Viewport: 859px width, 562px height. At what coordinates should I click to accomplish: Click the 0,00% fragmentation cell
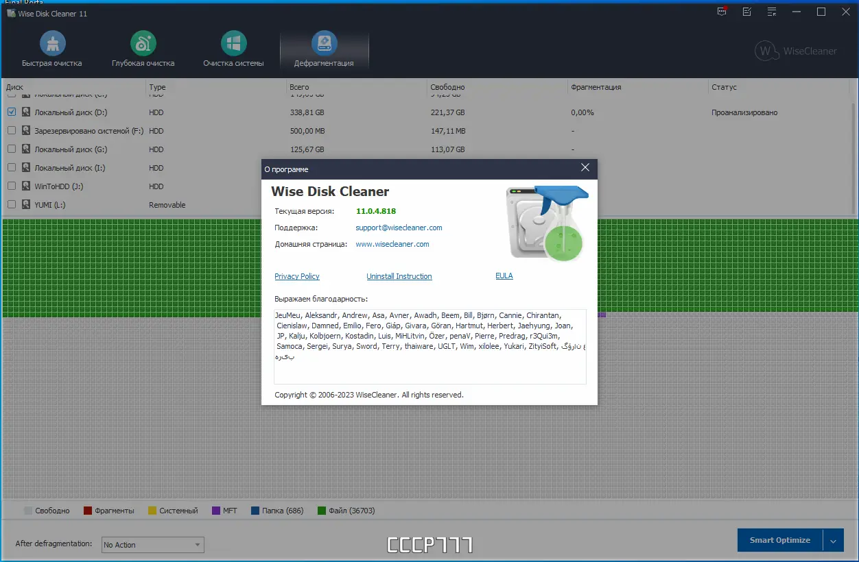click(583, 112)
